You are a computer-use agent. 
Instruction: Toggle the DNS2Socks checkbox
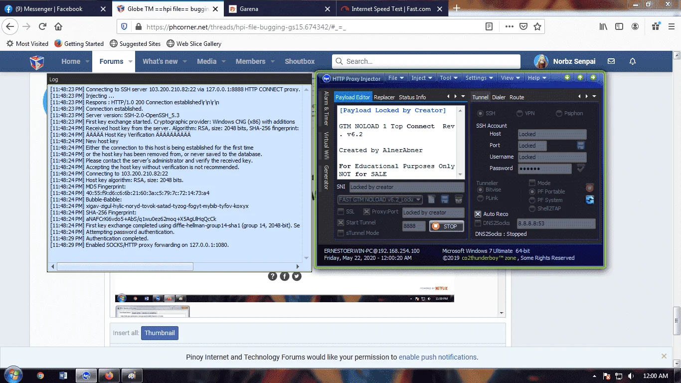pyautogui.click(x=478, y=223)
